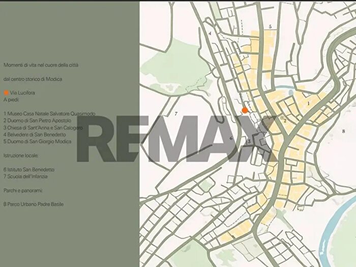Image resolution: width=356 pixels, height=267 pixels.
Task: Click map number 2 by the Duomo symbol
Action: coord(285,121)
